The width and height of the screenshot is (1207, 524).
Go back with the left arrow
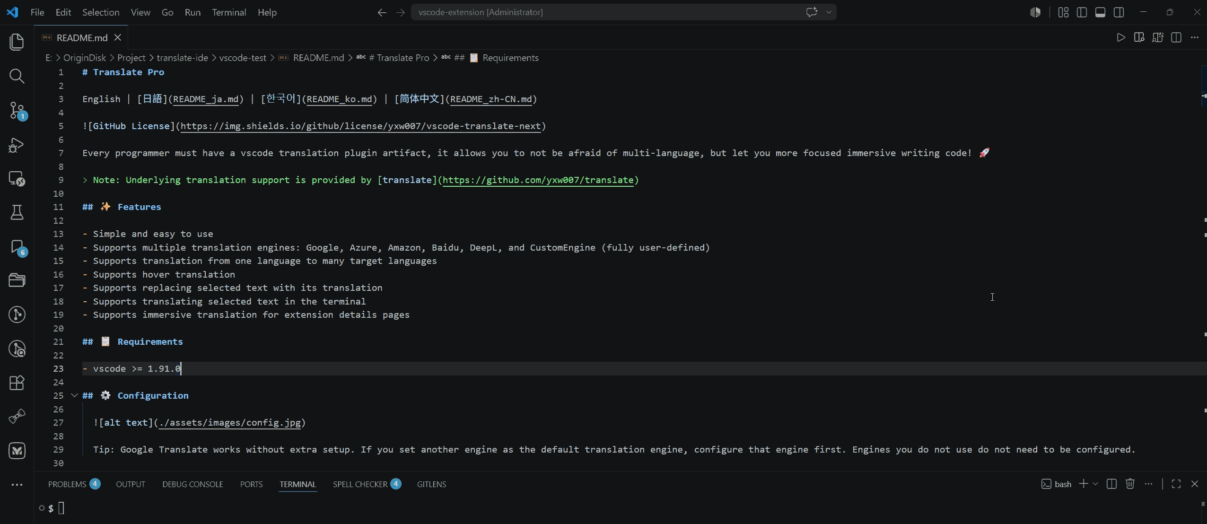coord(382,12)
